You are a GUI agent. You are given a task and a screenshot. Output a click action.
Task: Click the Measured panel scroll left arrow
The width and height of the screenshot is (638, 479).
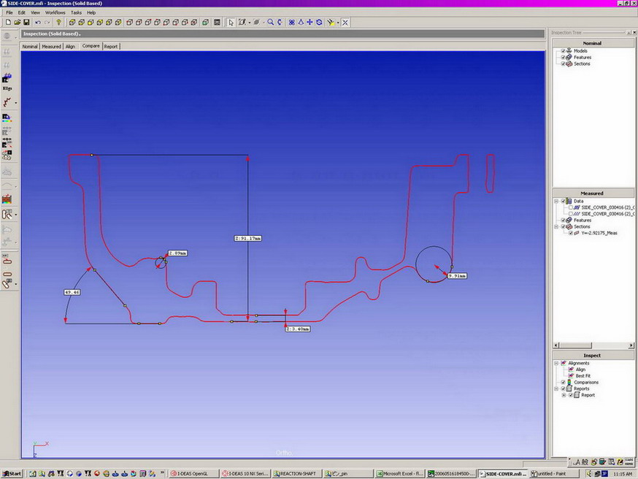pos(556,345)
